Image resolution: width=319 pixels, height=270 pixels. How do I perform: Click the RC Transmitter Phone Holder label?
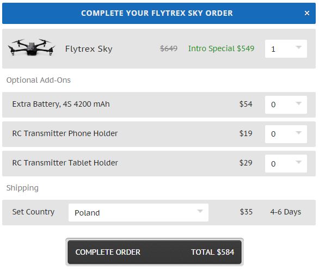pos(65,133)
